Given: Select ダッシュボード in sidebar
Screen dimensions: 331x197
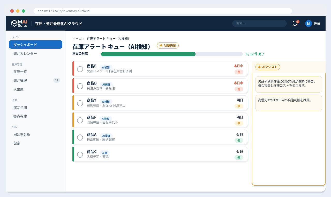Looking at the screenshot, I should (x=35, y=45).
